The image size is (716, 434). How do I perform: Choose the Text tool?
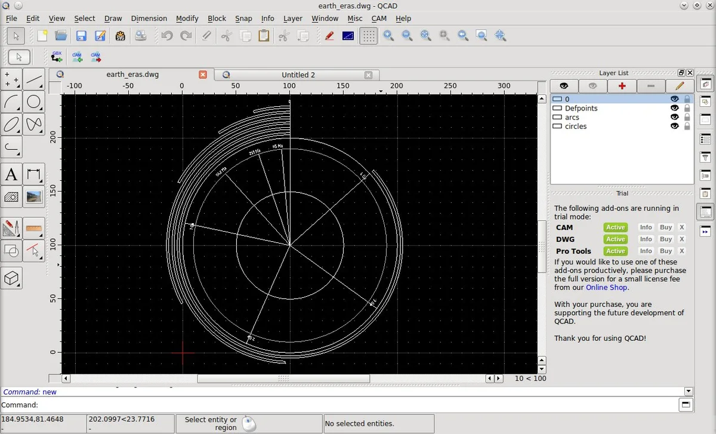[11, 175]
